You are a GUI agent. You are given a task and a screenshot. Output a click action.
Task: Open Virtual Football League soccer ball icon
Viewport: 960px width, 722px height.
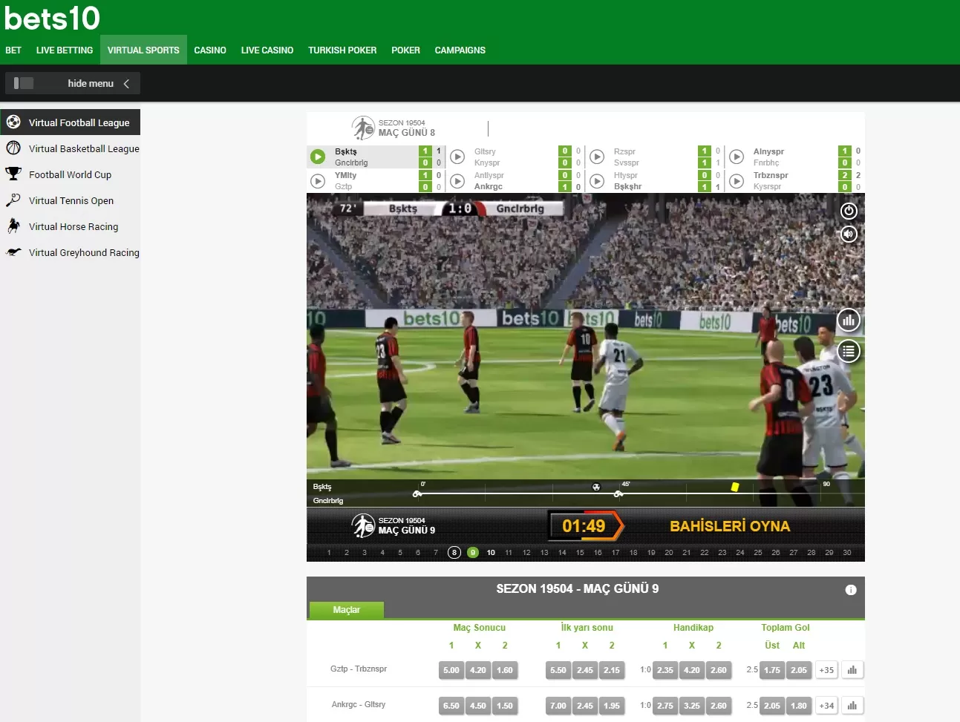(x=13, y=122)
